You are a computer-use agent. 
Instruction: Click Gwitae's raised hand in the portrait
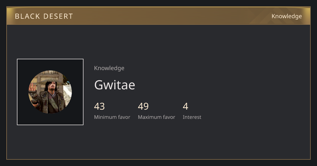click(x=32, y=87)
